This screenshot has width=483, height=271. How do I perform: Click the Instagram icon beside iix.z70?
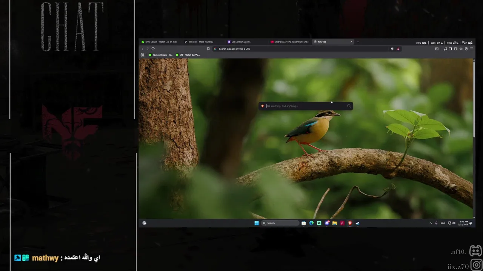coord(477,265)
